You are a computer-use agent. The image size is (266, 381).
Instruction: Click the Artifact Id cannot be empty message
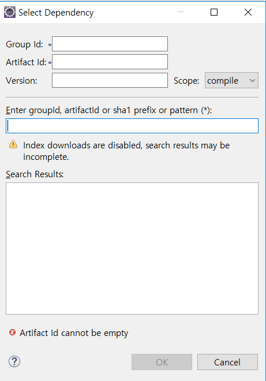(x=74, y=333)
